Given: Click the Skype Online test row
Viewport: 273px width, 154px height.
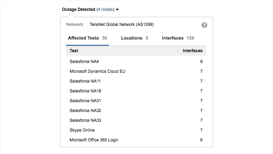Looking at the screenshot, I should [82, 130].
